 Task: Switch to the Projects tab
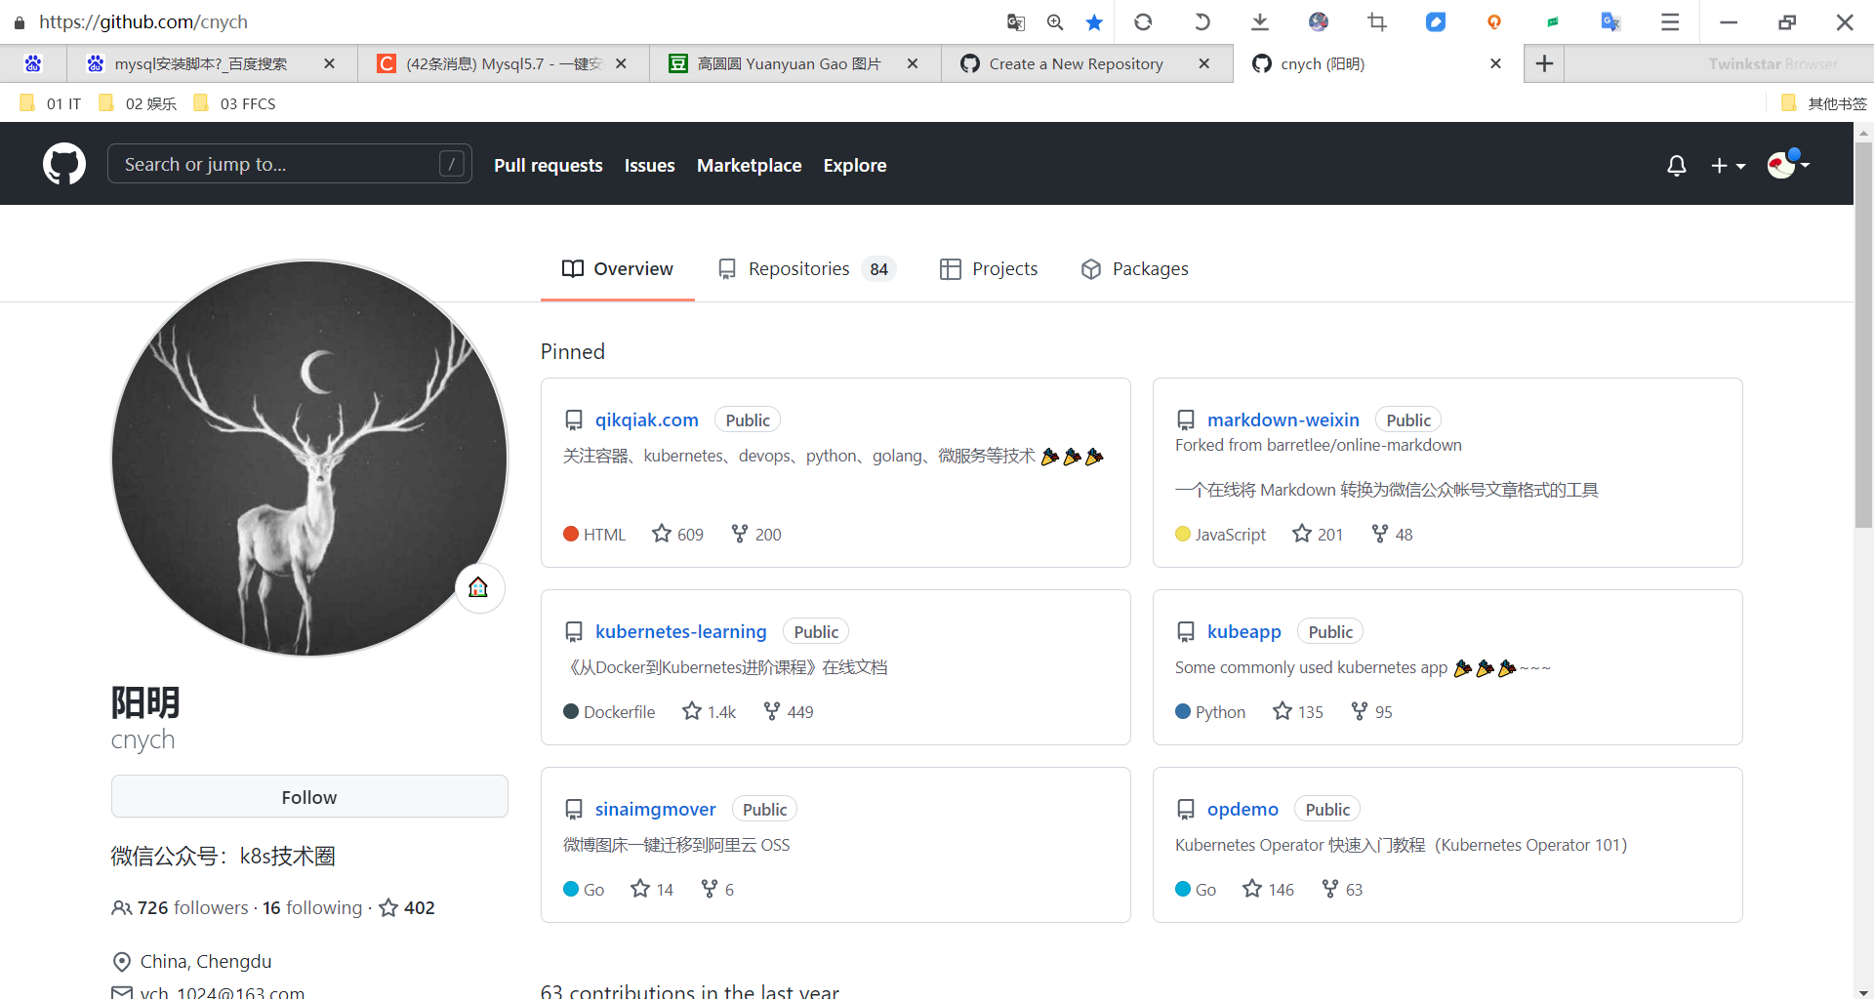tap(989, 268)
